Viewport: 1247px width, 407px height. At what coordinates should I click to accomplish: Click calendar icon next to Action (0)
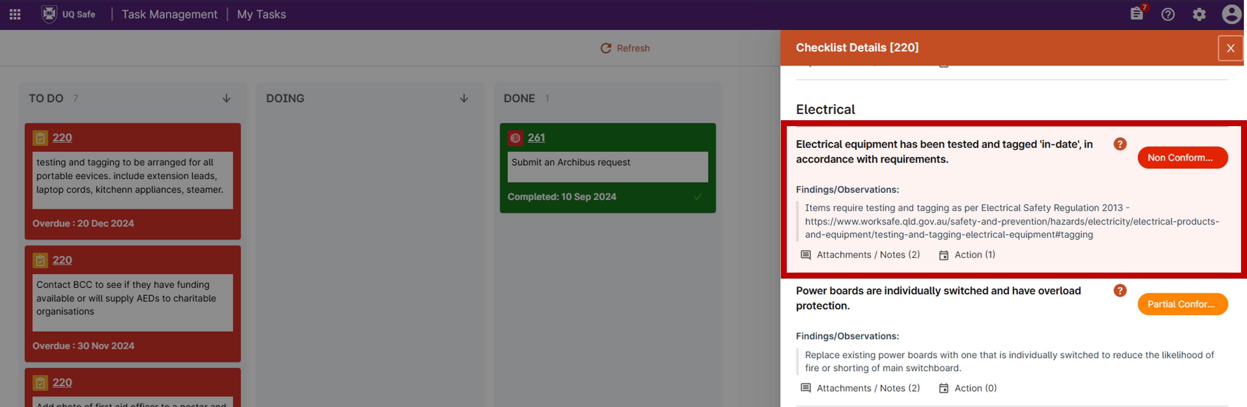click(x=943, y=388)
